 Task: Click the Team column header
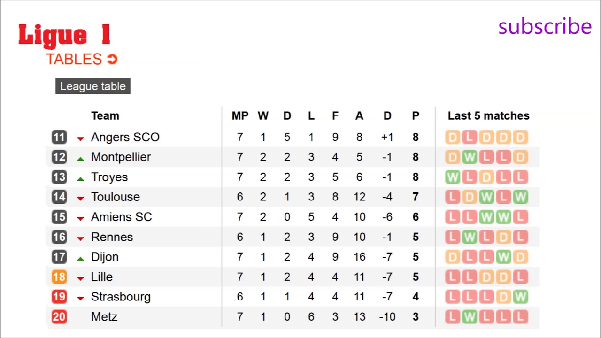[x=105, y=116]
